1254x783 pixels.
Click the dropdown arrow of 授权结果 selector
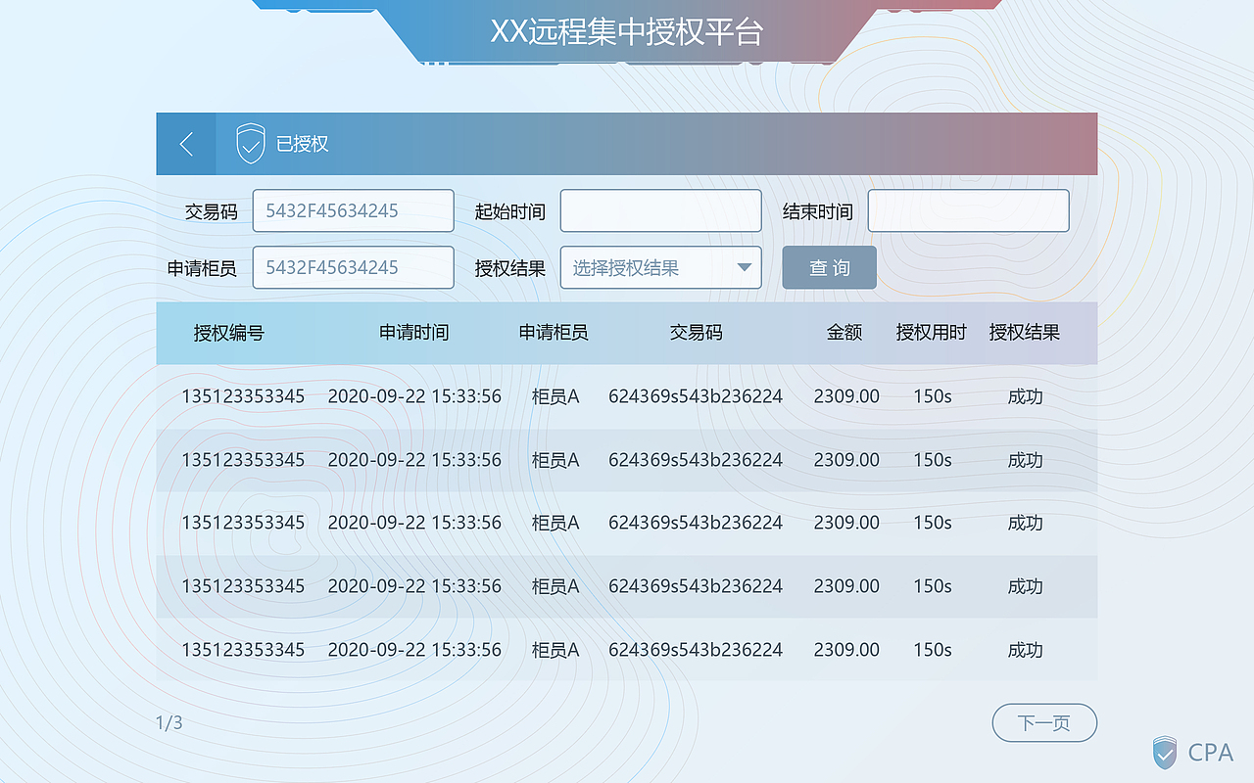click(x=744, y=267)
